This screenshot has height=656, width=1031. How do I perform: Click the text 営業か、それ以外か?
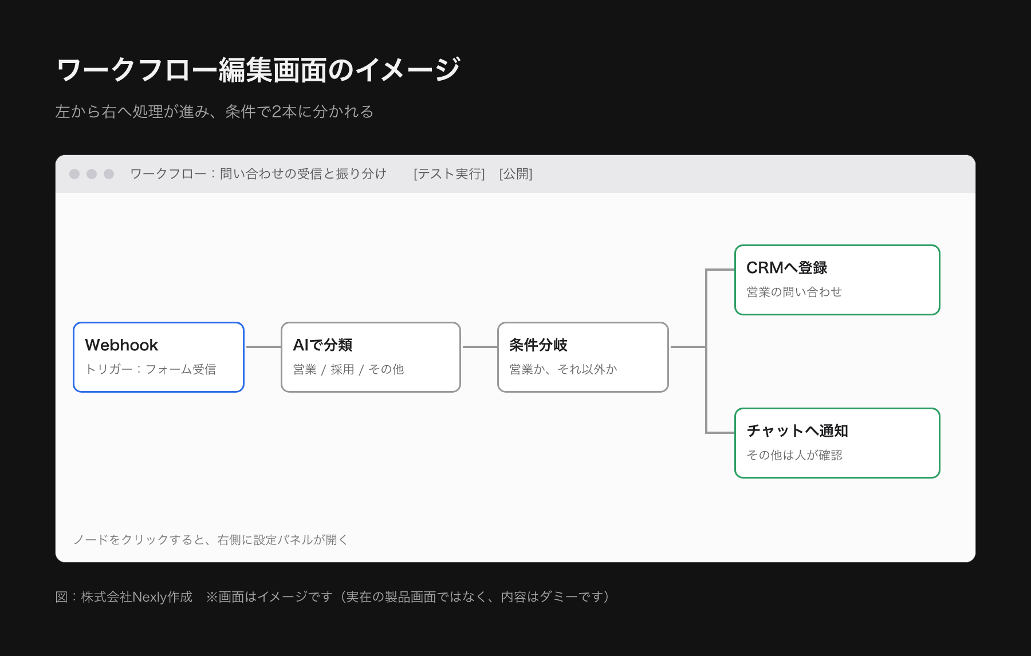563,369
